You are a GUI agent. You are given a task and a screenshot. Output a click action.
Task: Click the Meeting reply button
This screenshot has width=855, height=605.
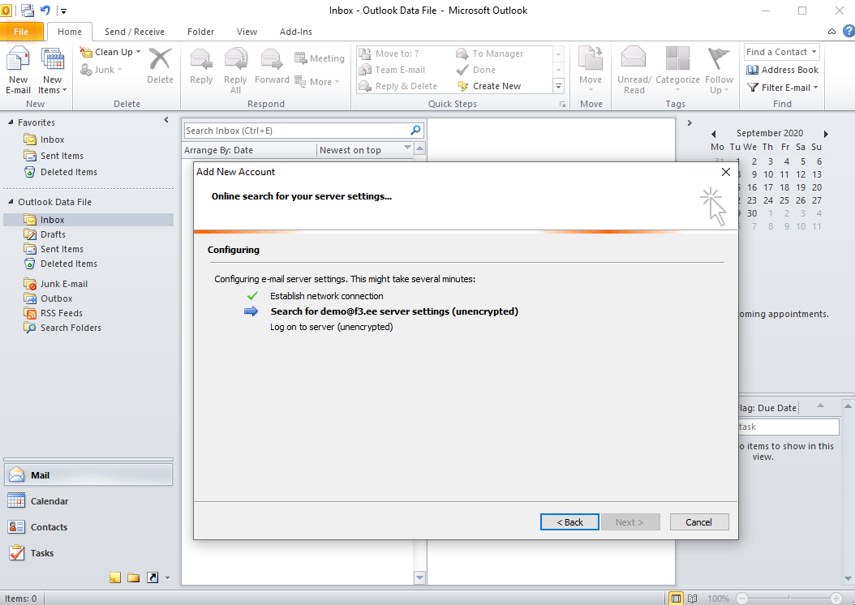(x=320, y=58)
